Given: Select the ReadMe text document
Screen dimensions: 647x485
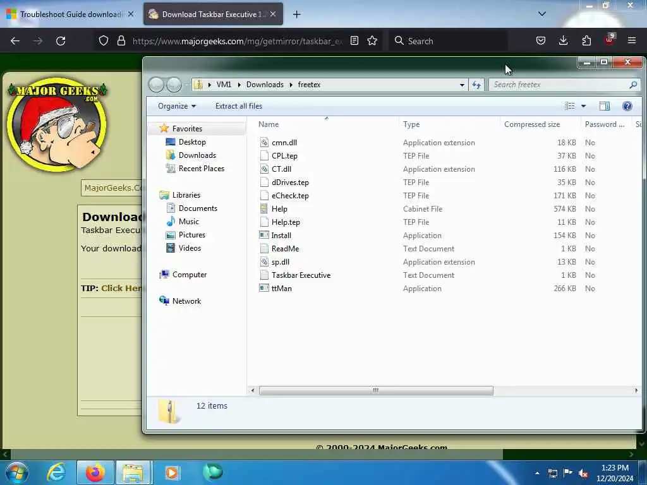Looking at the screenshot, I should (285, 249).
